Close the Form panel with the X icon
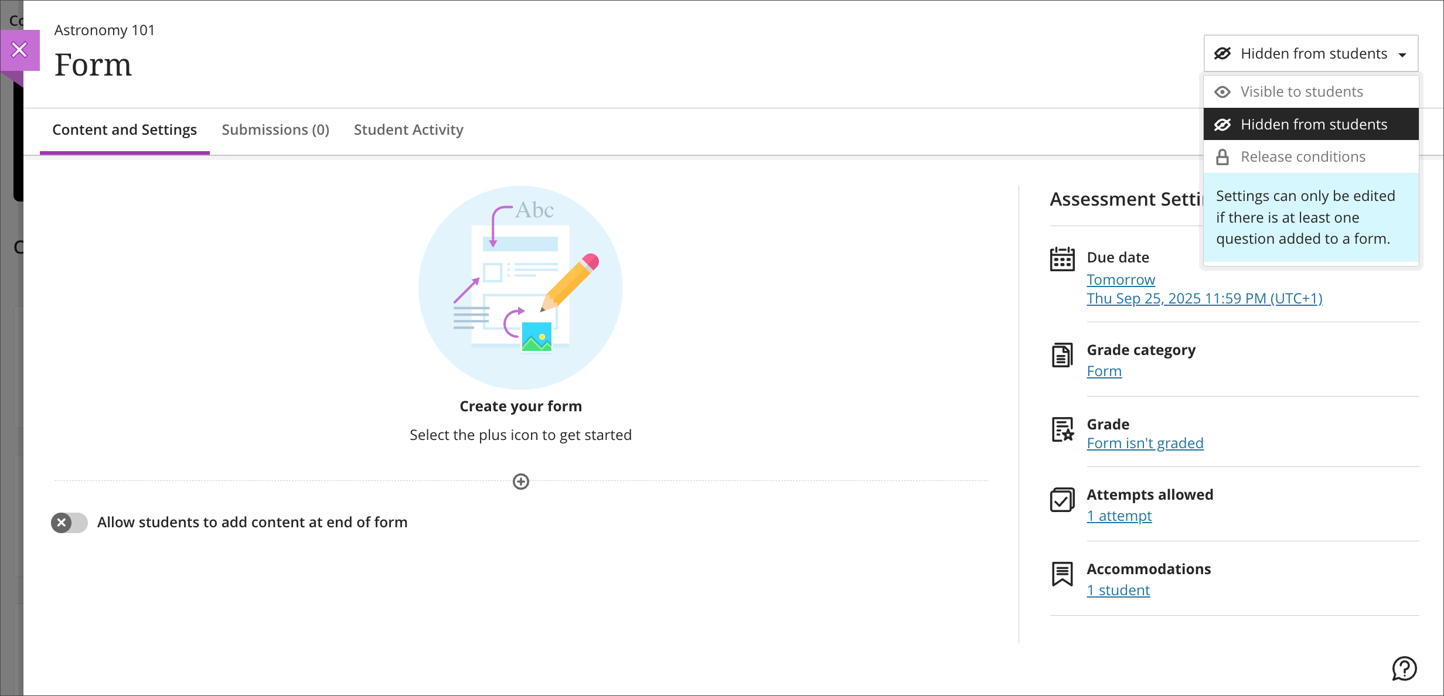Screen dimensions: 1444x696 coord(19,50)
